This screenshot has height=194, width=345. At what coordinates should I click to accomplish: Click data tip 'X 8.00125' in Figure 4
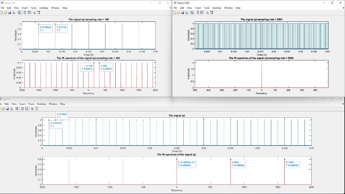coord(56,125)
